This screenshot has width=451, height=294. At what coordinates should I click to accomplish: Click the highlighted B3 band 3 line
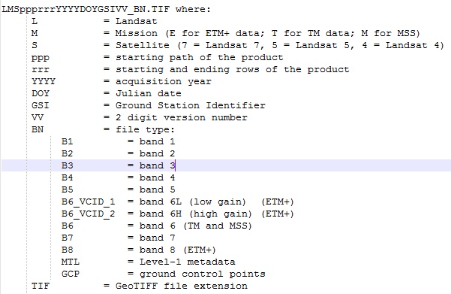226,165
